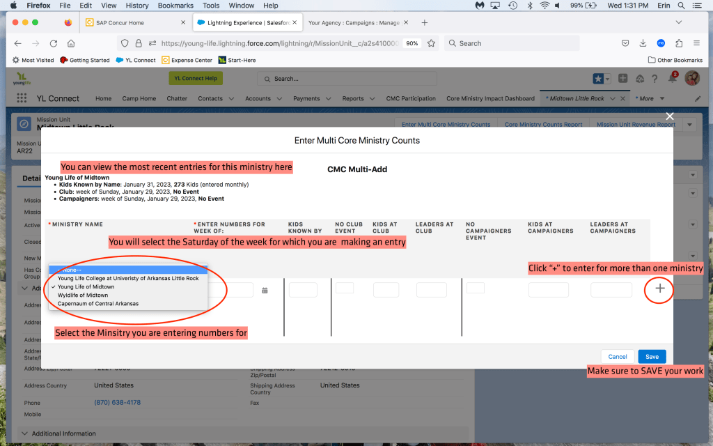713x446 pixels.
Task: Save the core ministry counts
Action: 652,356
